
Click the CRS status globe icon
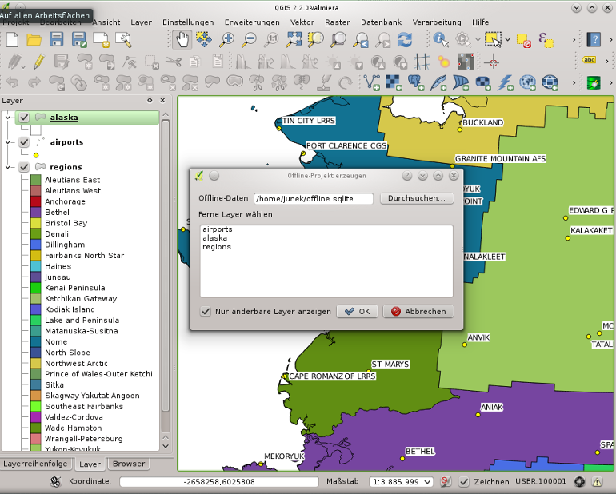(x=580, y=482)
